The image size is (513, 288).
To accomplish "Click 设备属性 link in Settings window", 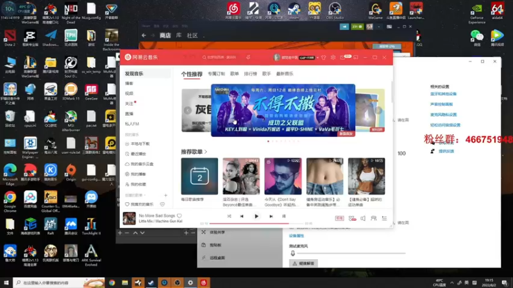I will (x=296, y=236).
